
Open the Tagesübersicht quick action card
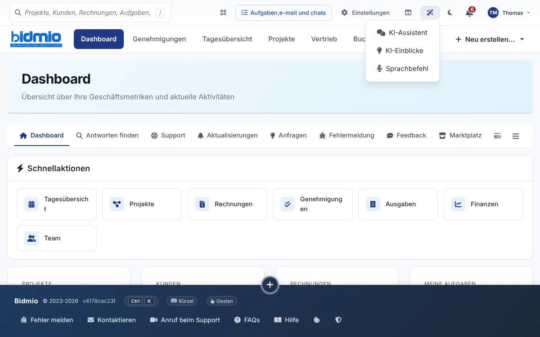point(57,204)
